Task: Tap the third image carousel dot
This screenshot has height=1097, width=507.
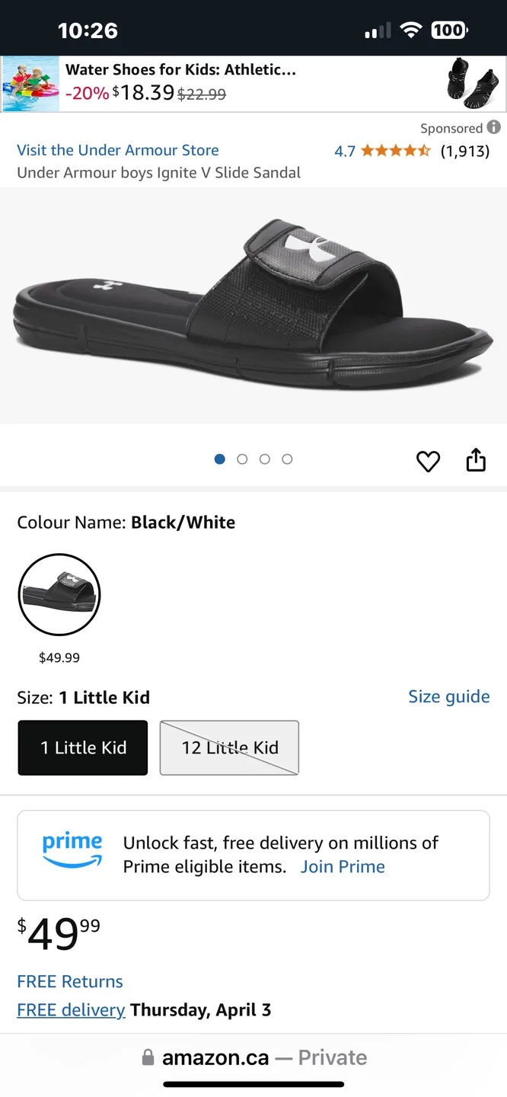Action: [264, 459]
